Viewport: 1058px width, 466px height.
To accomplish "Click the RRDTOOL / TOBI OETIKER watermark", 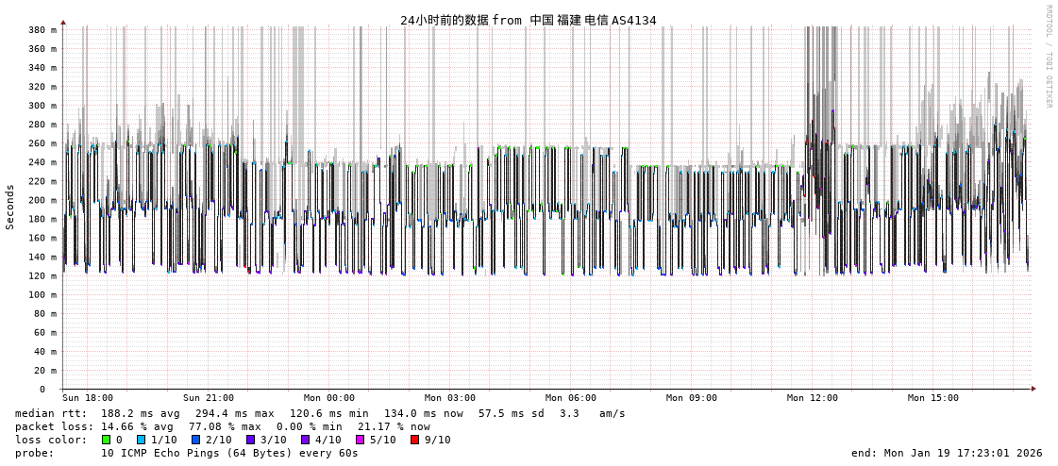I will click(1049, 57).
